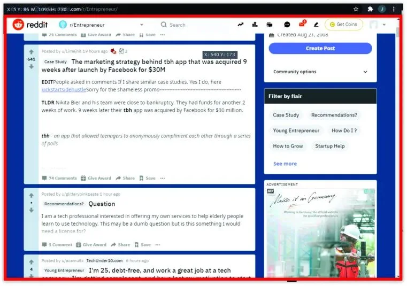Share the tbh marketing strategy post
This screenshot has height=286, width=407.
point(125,178)
